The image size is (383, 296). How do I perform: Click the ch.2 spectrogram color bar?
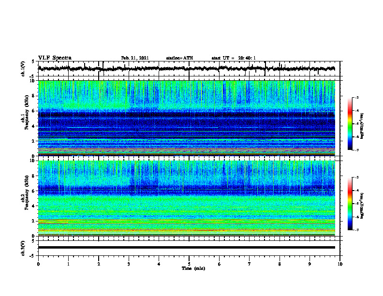pyautogui.click(x=350, y=204)
